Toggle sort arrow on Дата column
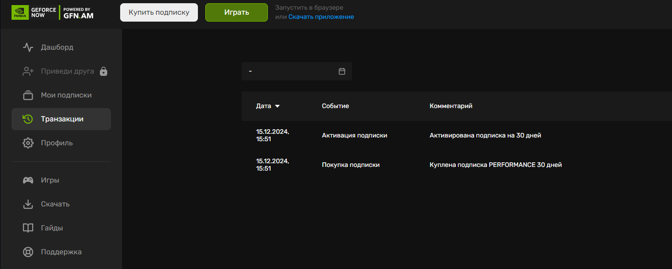 (277, 106)
